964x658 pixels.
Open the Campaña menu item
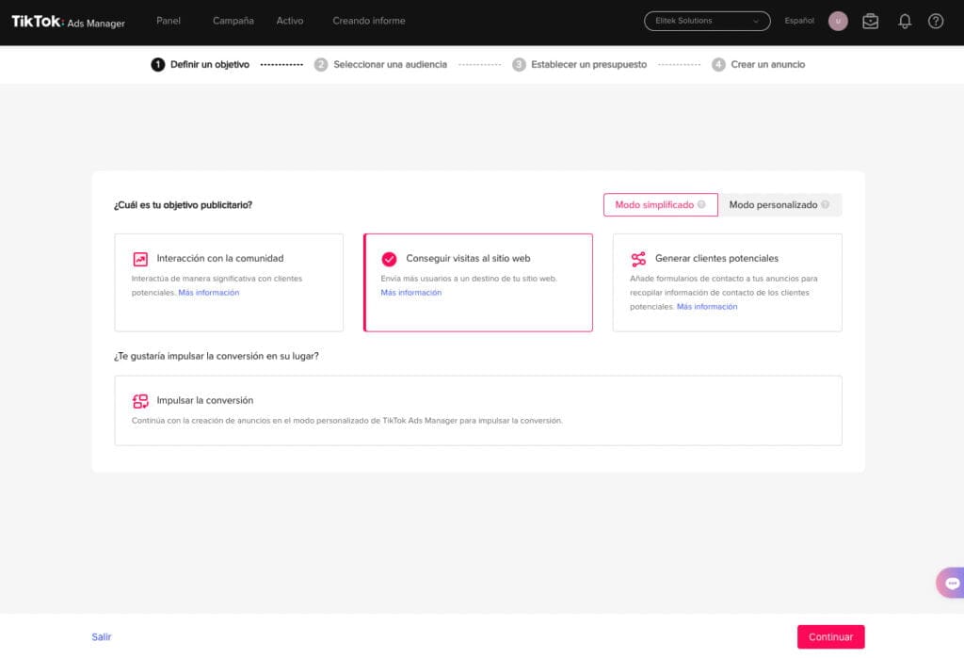point(233,21)
